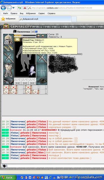Image resolution: width=104 pixels, height=180 pixels.
Task: Select the white owl pet image
Action: tap(32, 71)
